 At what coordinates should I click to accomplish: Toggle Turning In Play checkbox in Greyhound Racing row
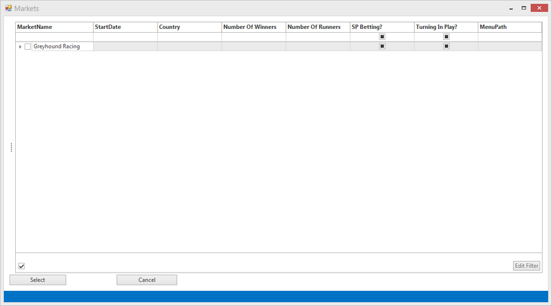446,46
